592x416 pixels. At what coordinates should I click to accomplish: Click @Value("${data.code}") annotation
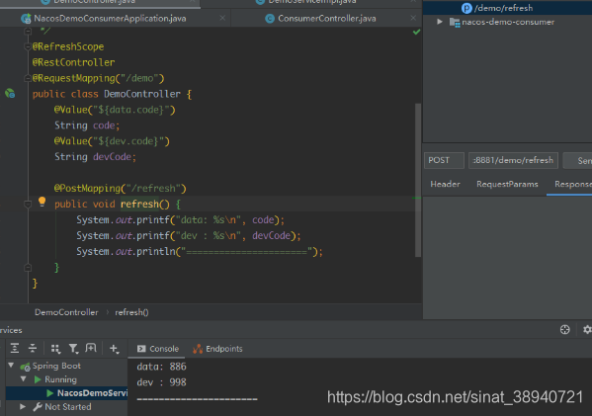click(x=115, y=110)
